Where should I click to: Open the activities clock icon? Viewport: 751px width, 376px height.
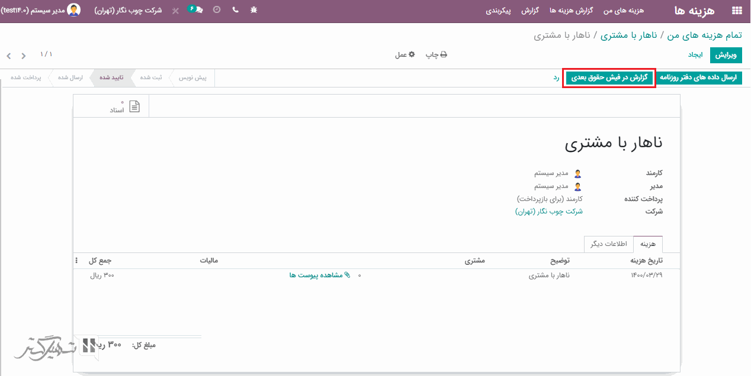coord(217,11)
